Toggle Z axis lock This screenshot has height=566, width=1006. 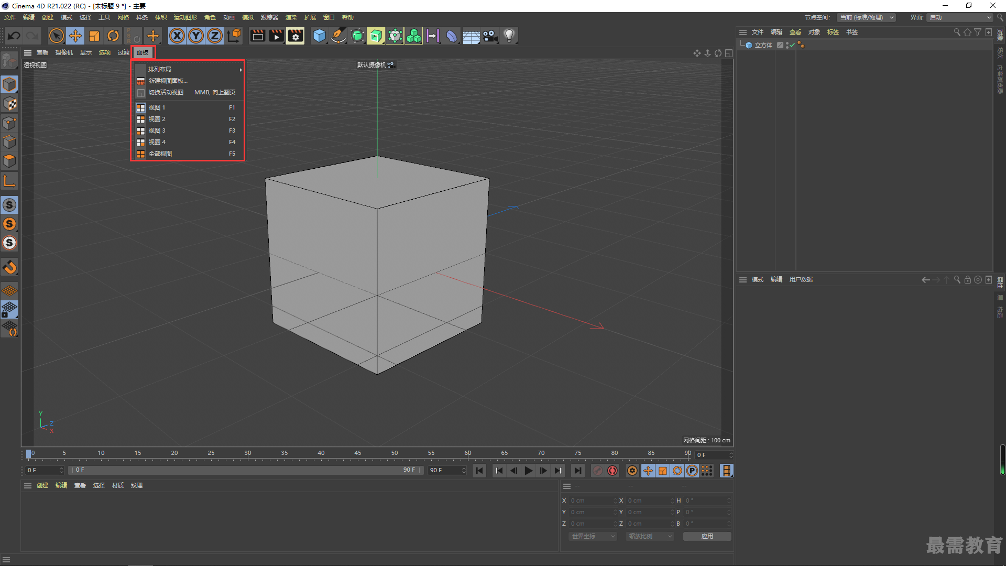[215, 36]
